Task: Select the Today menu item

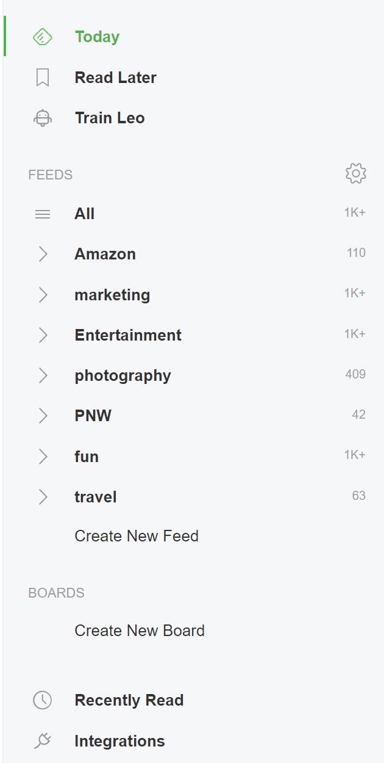Action: click(x=97, y=37)
